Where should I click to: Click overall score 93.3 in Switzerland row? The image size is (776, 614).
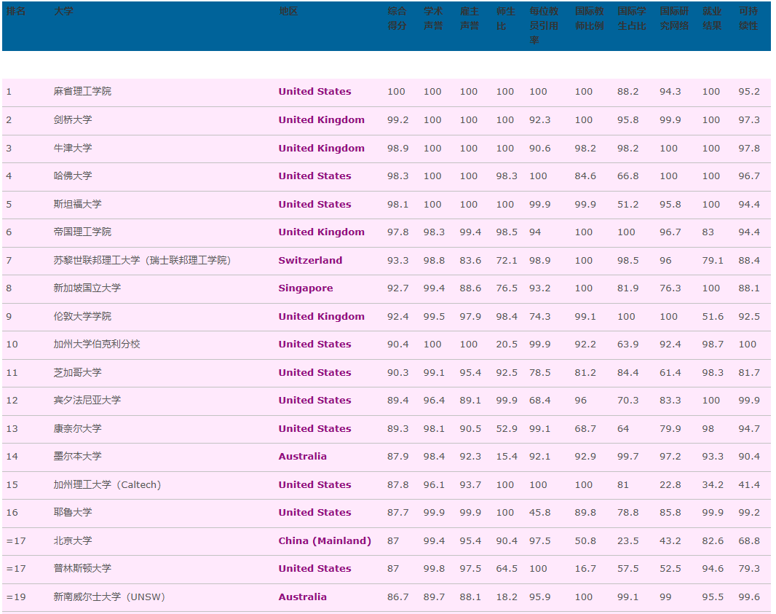[x=398, y=260]
